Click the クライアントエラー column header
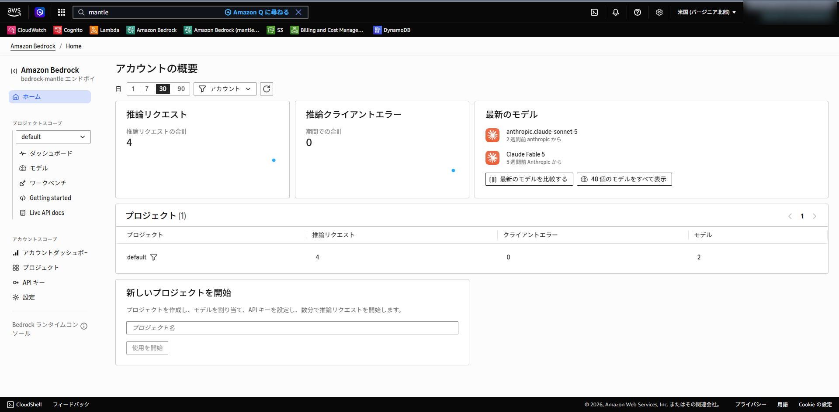Viewport: 839px width, 412px height. pos(530,235)
